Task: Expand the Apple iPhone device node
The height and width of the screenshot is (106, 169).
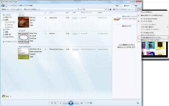Action: click(2, 37)
